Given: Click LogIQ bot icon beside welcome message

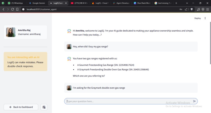Looking at the screenshot, I should pos(69,31).
